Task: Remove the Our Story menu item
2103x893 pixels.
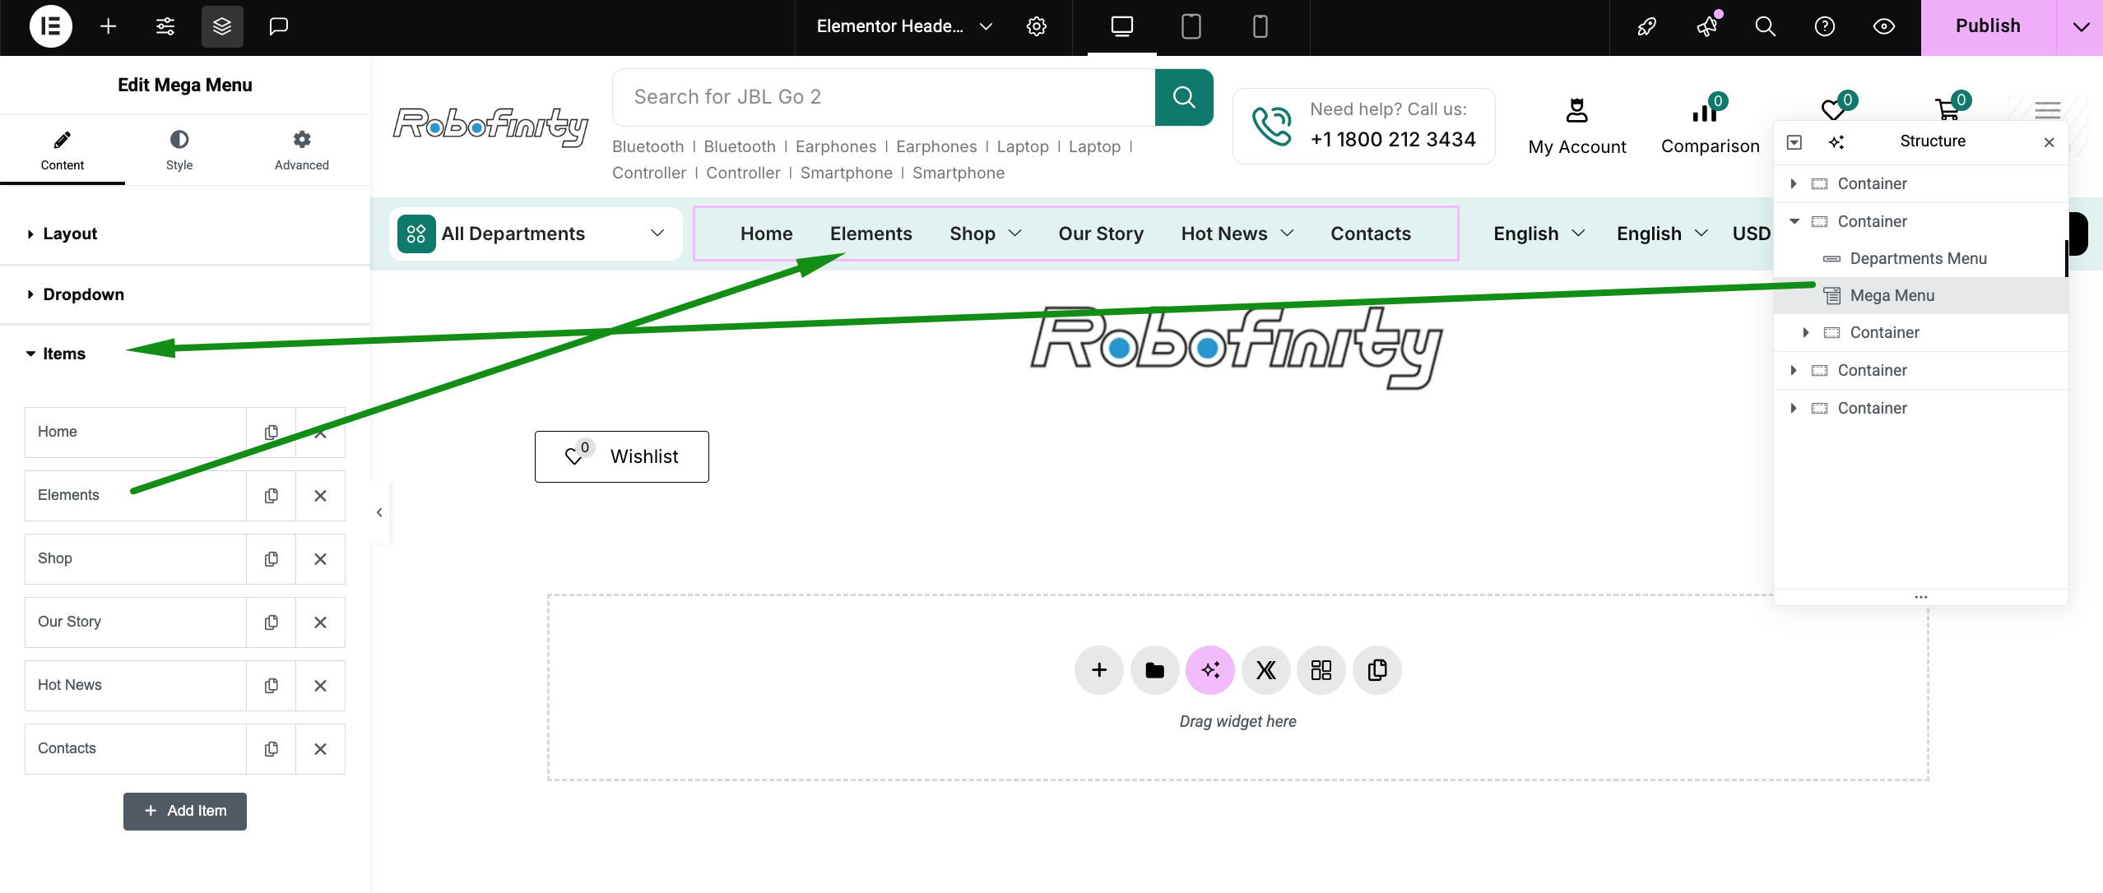Action: [x=321, y=622]
